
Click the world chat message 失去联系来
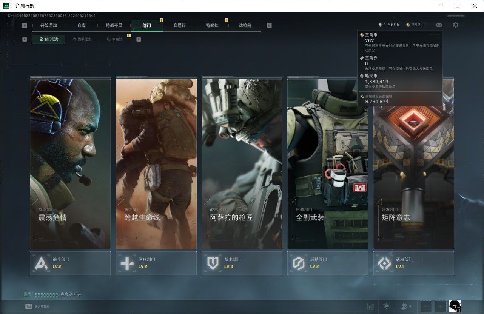coord(71,294)
